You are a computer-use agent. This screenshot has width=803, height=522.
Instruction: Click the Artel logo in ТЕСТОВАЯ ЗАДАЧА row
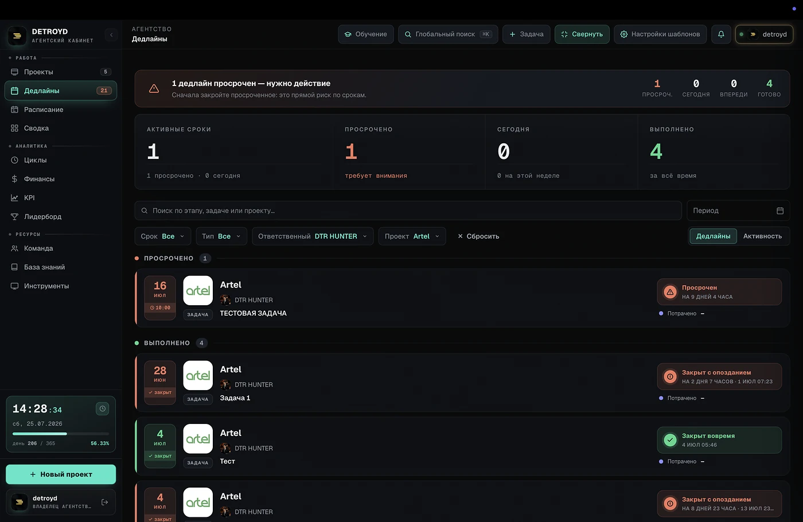point(198,291)
